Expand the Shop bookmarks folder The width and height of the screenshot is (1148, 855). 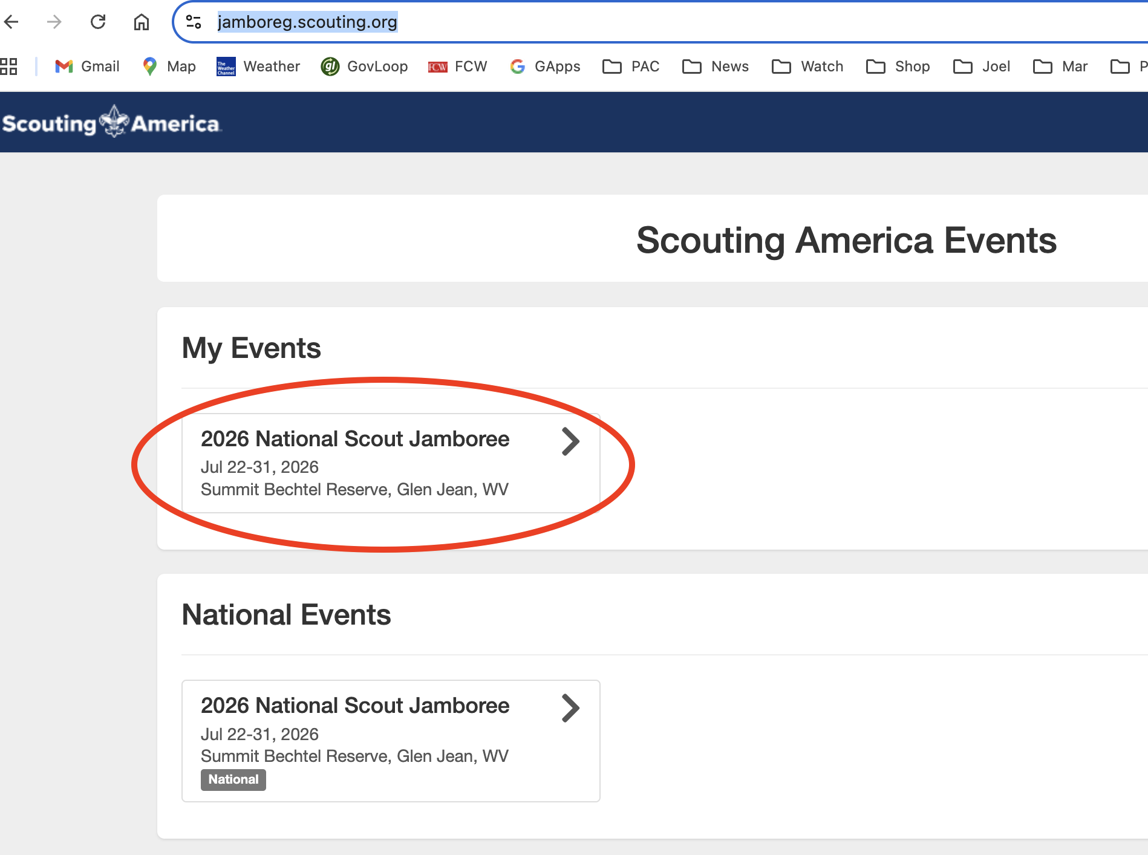point(898,67)
